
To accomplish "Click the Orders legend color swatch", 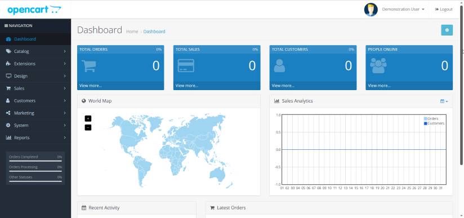I will (426, 119).
